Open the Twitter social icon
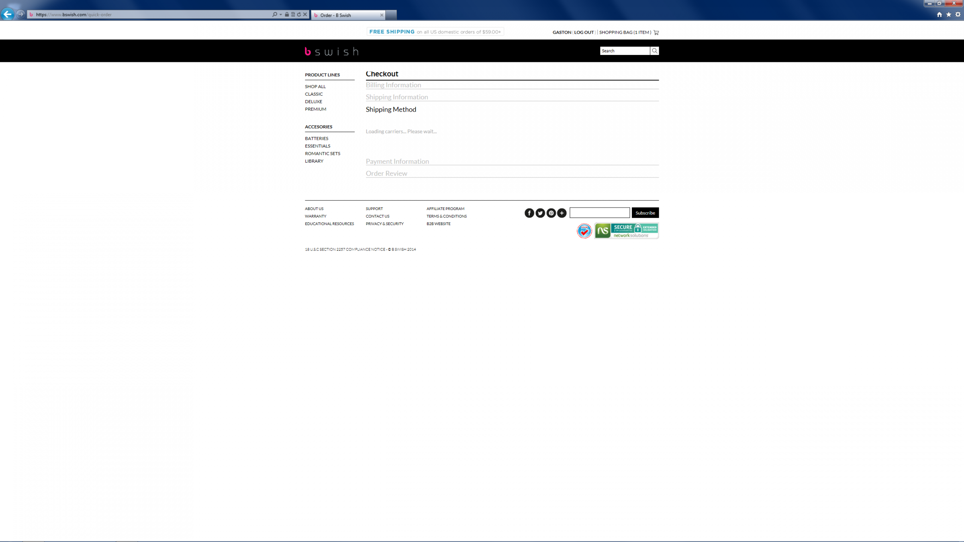The width and height of the screenshot is (964, 542). pyautogui.click(x=540, y=213)
